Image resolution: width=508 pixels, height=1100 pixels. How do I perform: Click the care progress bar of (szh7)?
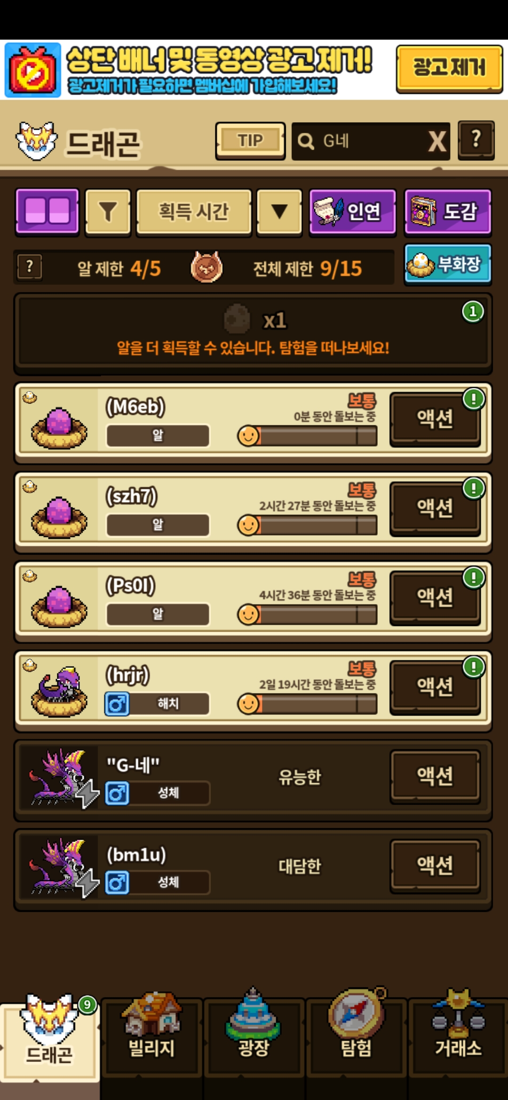[308, 525]
